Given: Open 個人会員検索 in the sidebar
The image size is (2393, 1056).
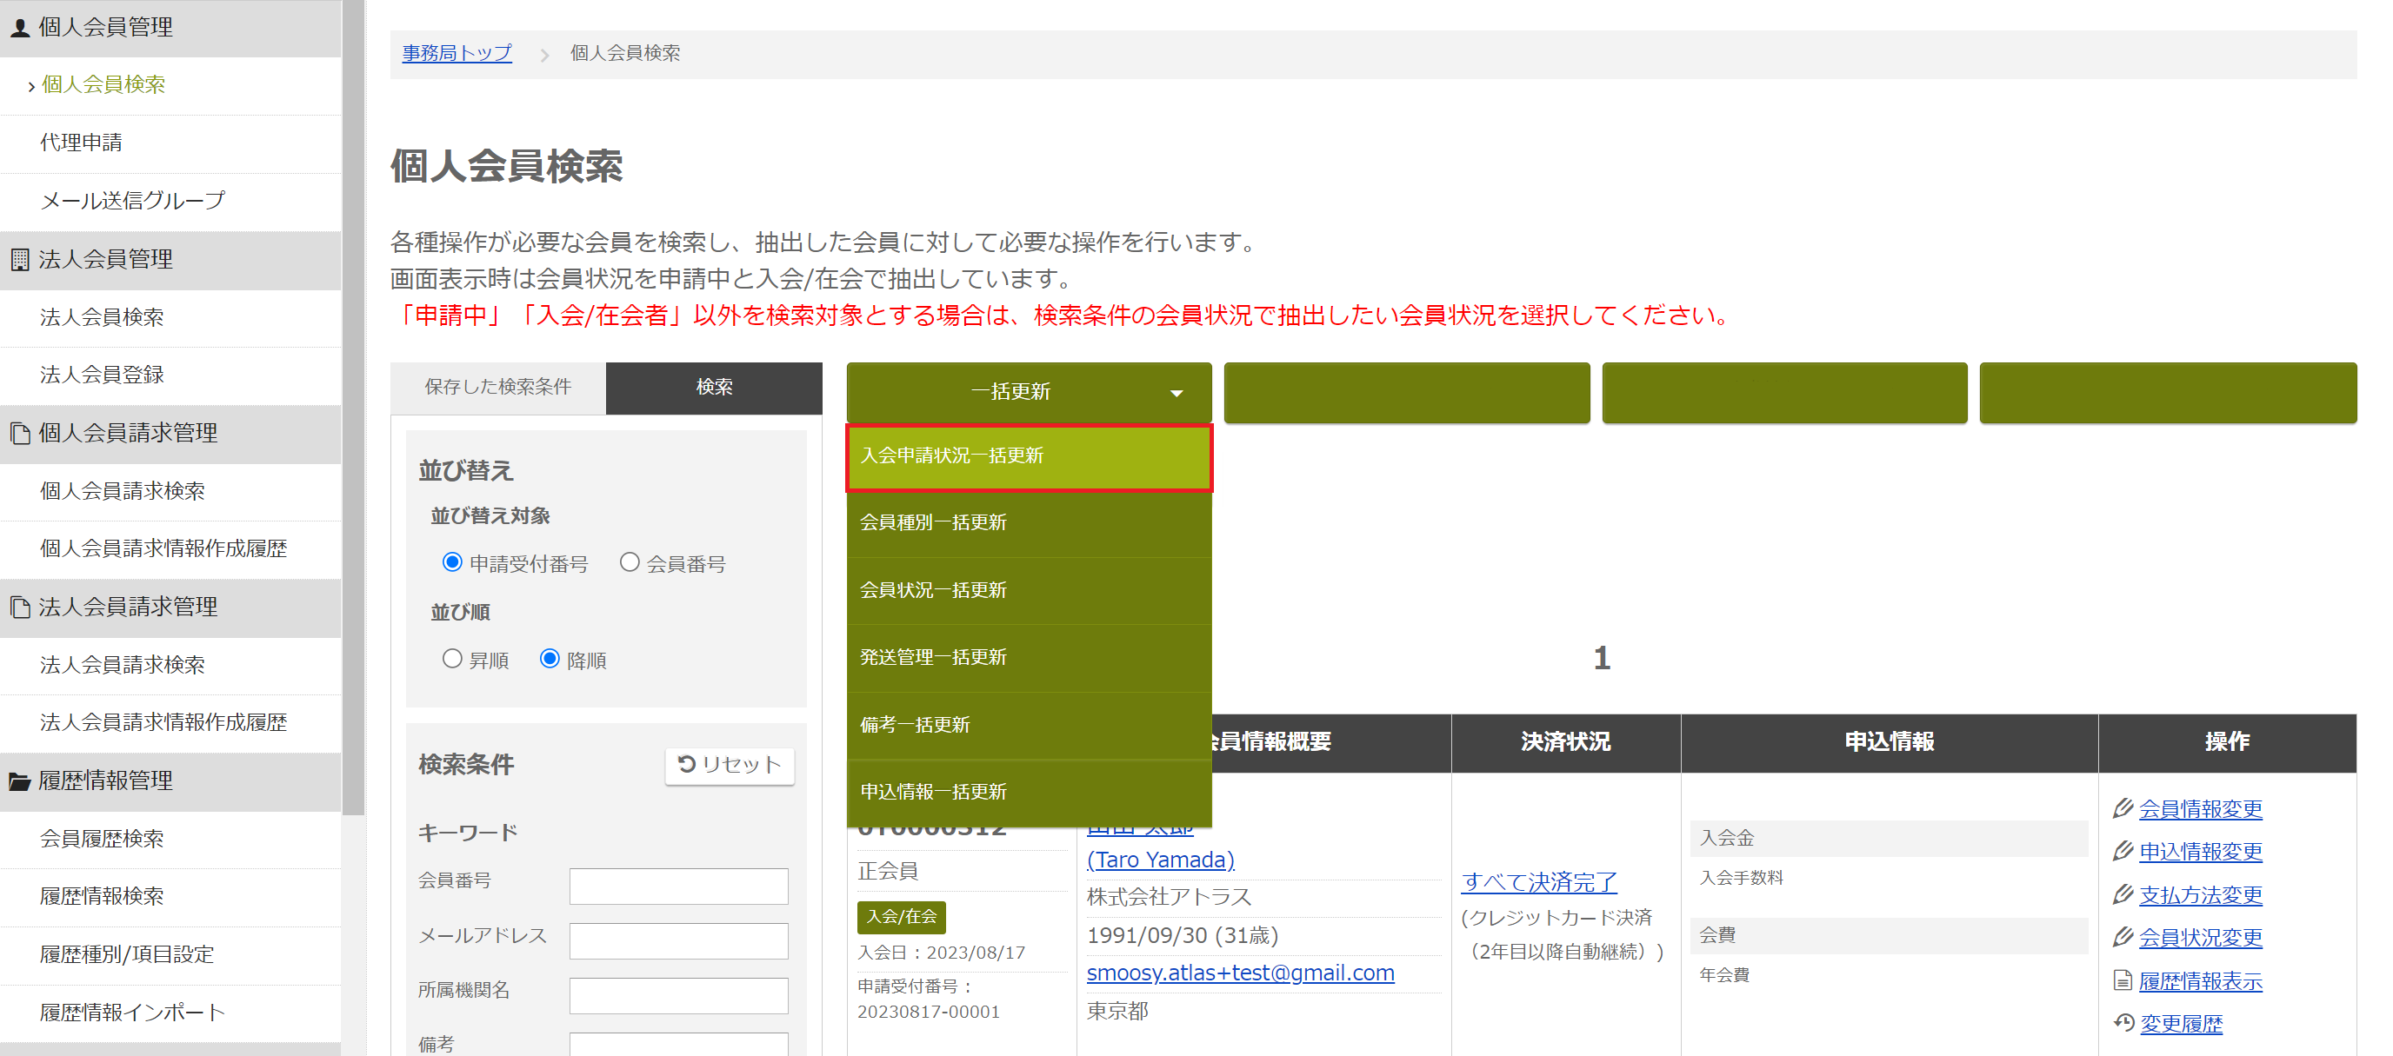Looking at the screenshot, I should click(x=103, y=84).
